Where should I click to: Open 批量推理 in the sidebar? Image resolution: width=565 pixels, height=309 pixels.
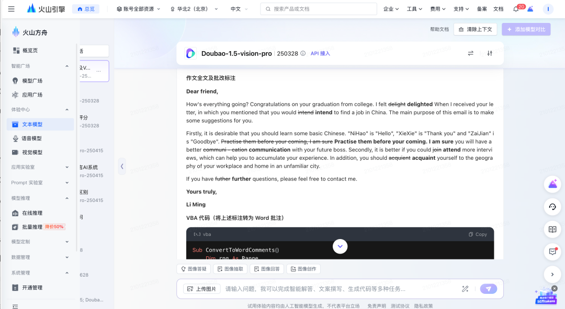(40, 227)
